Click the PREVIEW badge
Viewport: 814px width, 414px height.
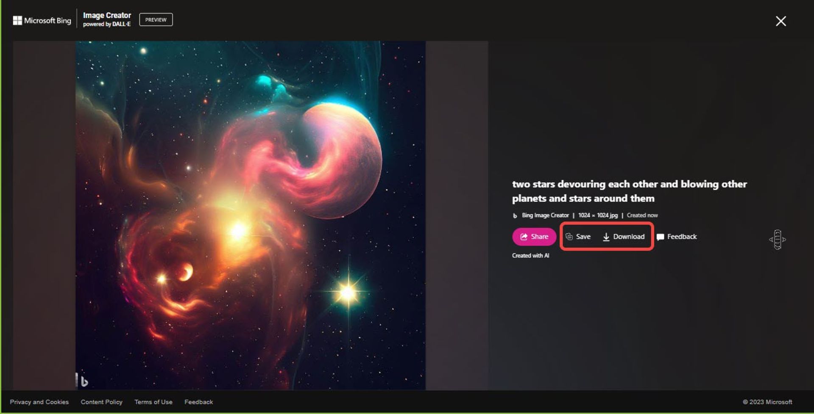click(156, 20)
